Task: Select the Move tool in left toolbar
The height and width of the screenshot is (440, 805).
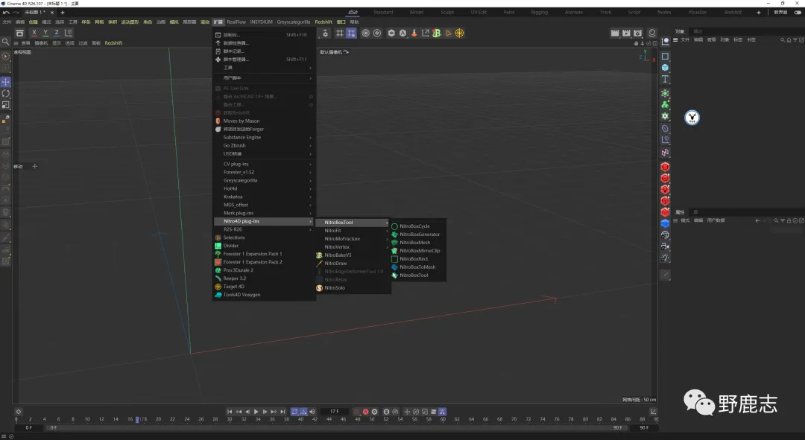Action: (6, 82)
